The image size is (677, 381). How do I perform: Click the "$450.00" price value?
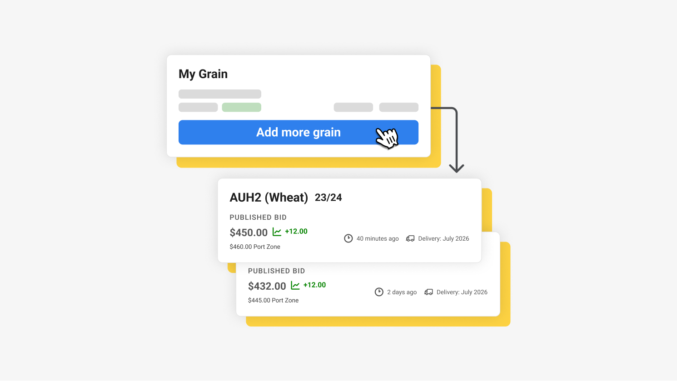coord(249,232)
